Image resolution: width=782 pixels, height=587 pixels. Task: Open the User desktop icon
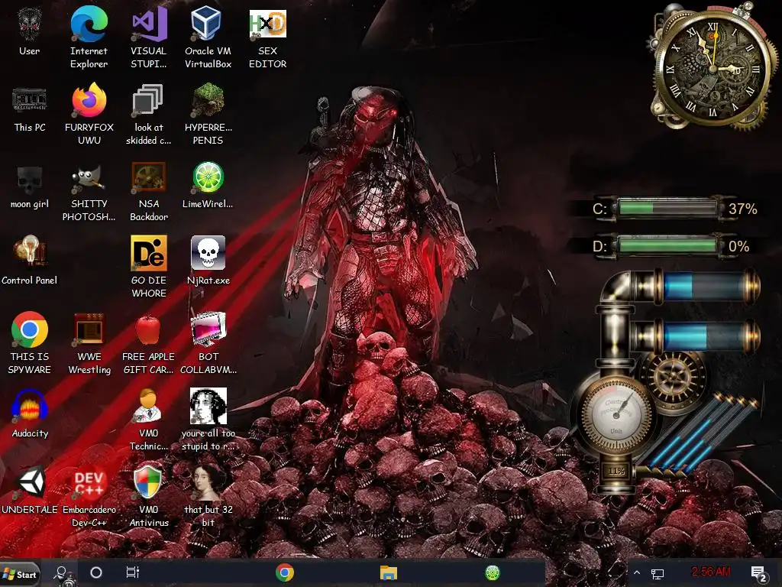[x=30, y=25]
